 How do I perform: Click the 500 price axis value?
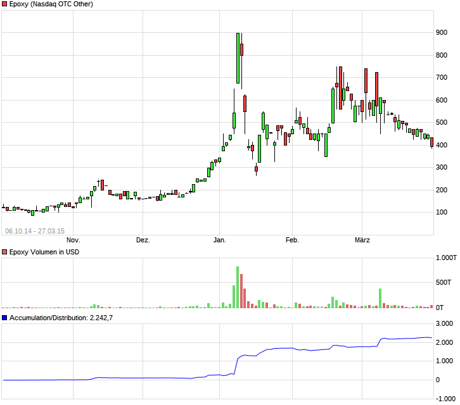pyautogui.click(x=442, y=122)
